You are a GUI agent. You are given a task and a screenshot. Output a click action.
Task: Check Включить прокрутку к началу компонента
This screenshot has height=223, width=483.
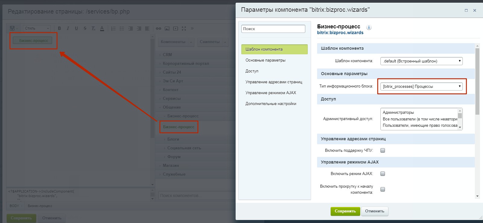coord(383,189)
